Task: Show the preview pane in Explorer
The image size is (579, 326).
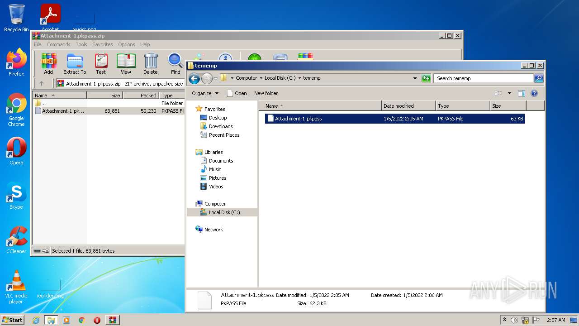Action: coord(521,93)
